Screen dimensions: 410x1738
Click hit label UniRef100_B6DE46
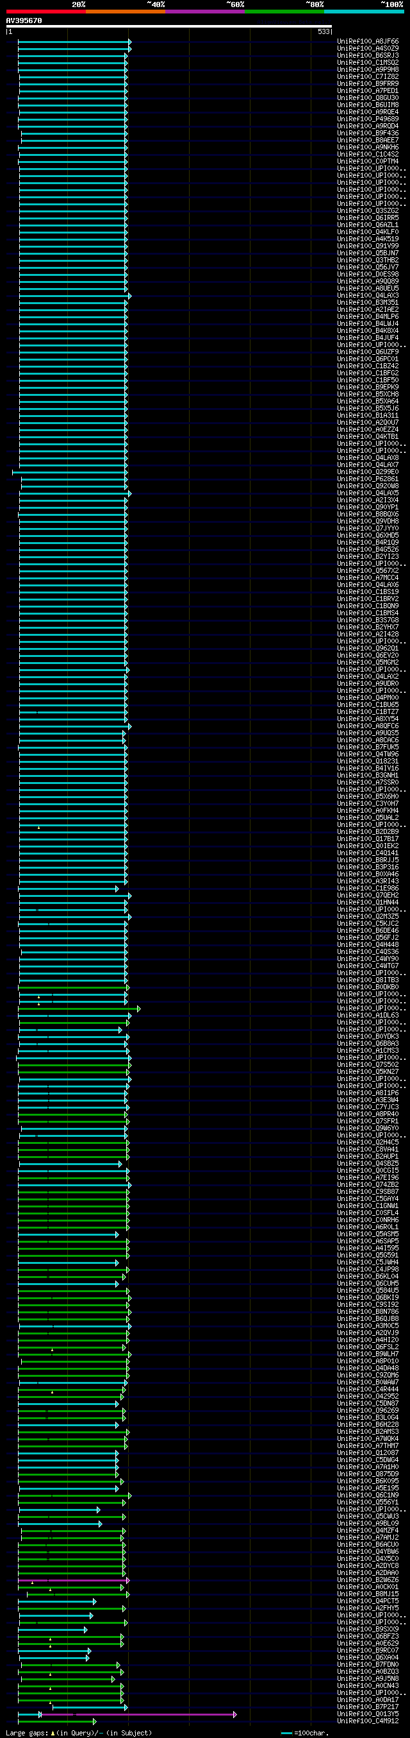click(368, 931)
